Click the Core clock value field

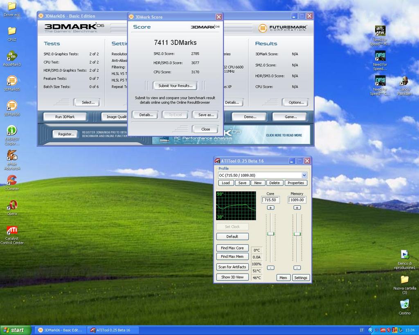click(270, 200)
